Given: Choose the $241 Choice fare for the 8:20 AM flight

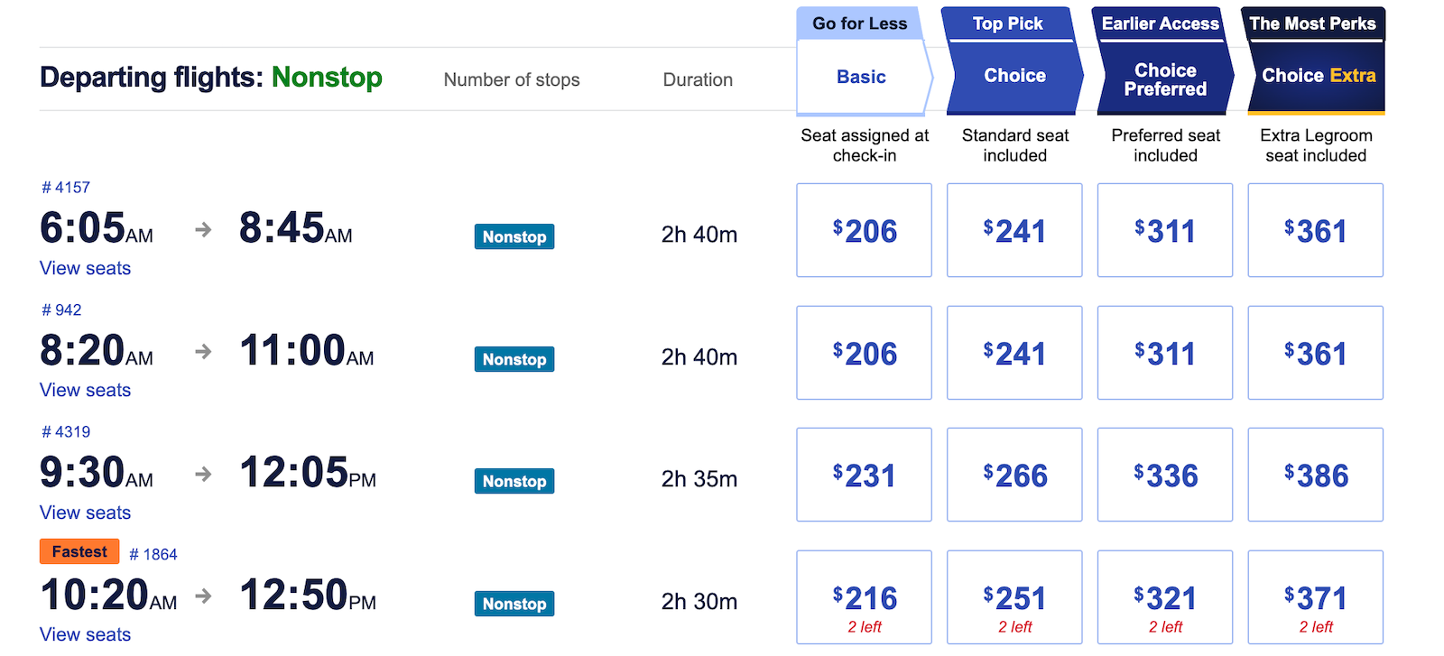Looking at the screenshot, I should pyautogui.click(x=1014, y=352).
